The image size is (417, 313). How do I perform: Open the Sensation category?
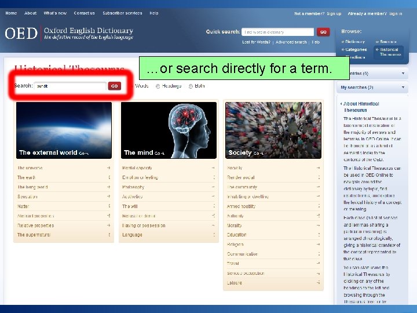click(x=27, y=196)
